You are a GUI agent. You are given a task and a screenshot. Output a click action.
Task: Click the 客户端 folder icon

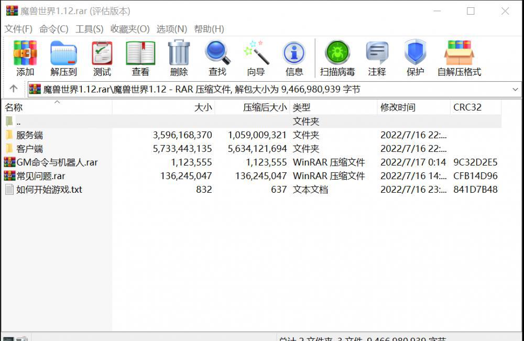[x=9, y=149]
